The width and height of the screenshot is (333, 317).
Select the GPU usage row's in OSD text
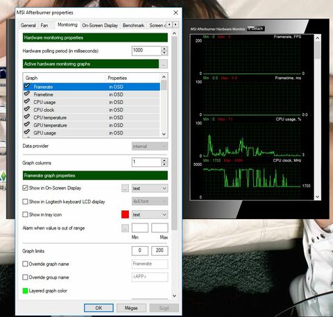pyautogui.click(x=116, y=133)
